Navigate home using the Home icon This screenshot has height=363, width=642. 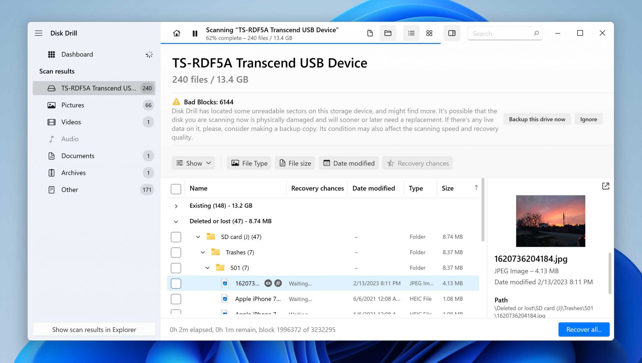[x=176, y=33]
